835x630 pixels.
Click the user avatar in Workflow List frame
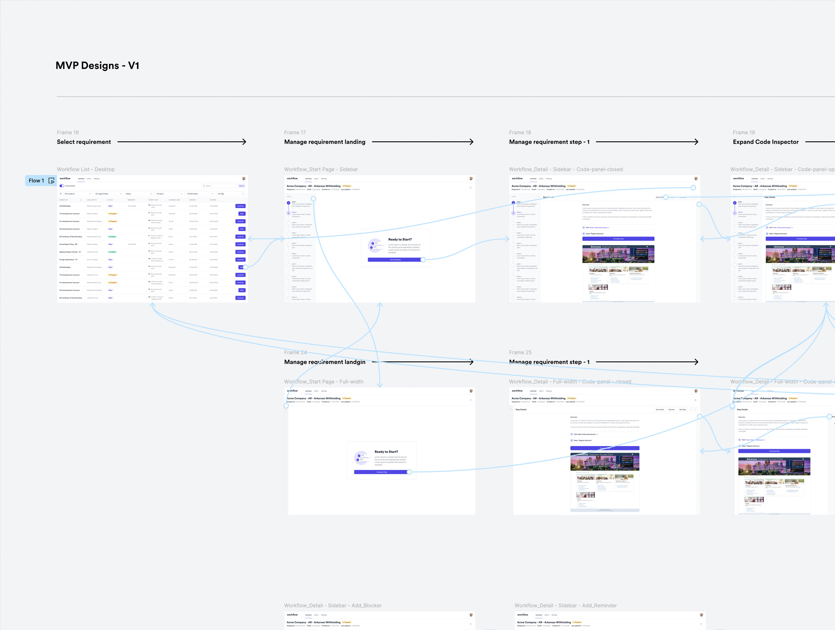point(244,179)
